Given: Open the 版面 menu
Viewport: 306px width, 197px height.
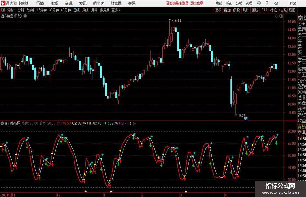Looking at the screenshot, I should pos(229,3).
